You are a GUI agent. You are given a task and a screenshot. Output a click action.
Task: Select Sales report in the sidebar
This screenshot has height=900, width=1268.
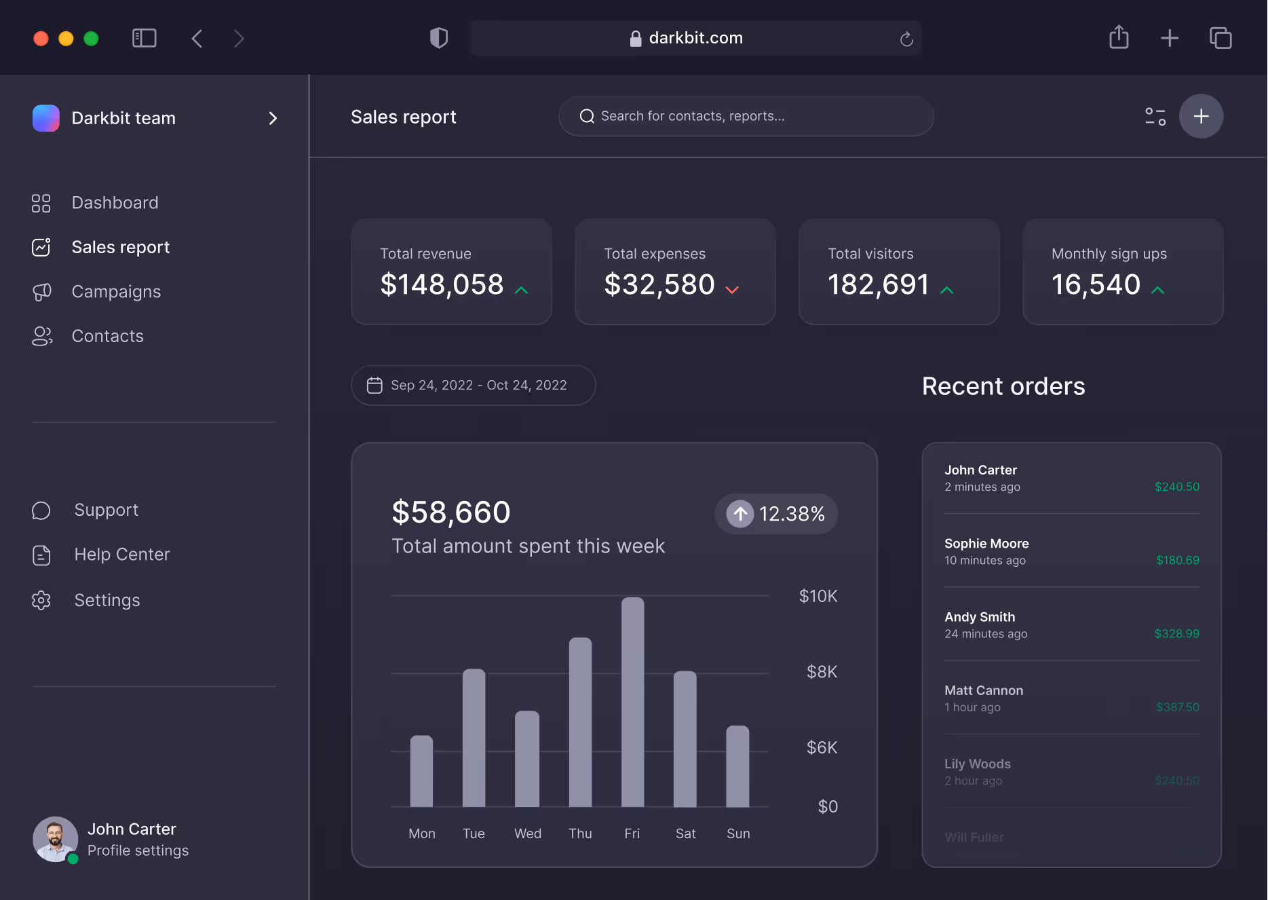[x=120, y=247]
